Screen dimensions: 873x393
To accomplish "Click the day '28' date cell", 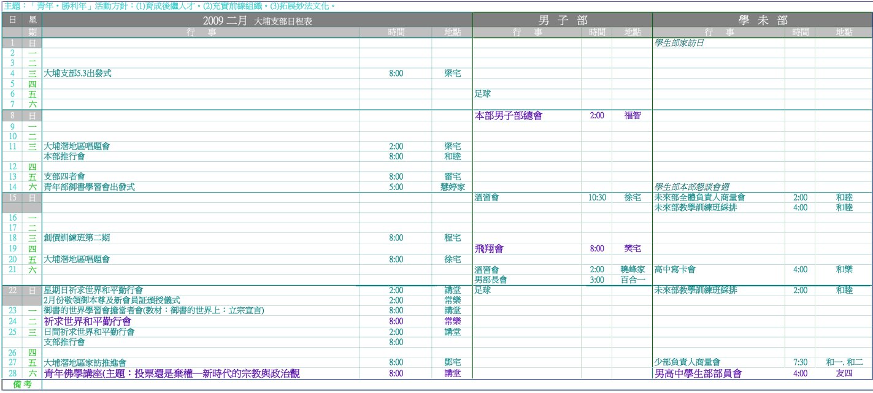I will tap(12, 373).
